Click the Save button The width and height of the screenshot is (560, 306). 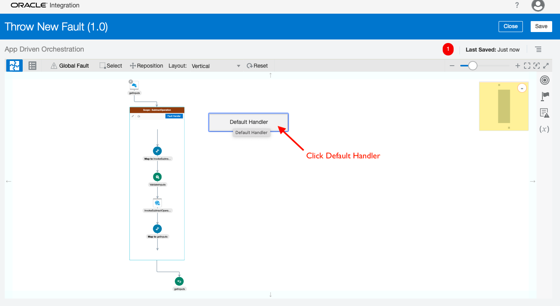541,26
